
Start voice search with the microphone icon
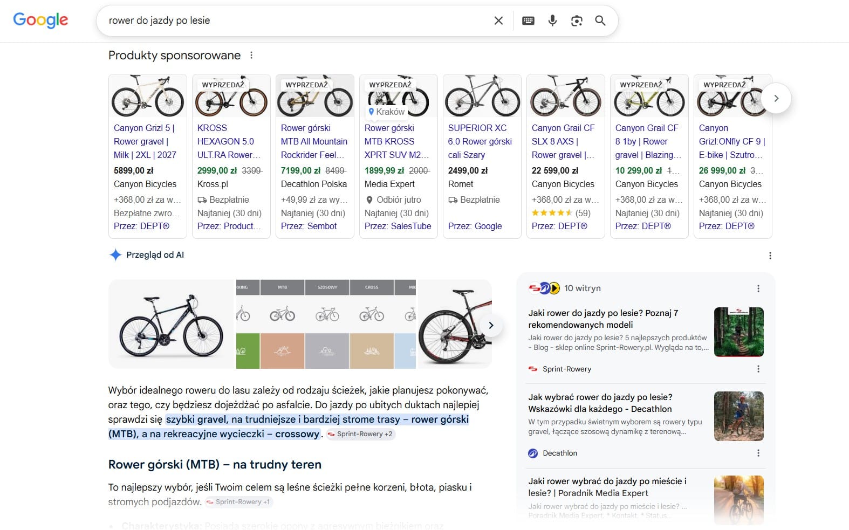coord(552,20)
